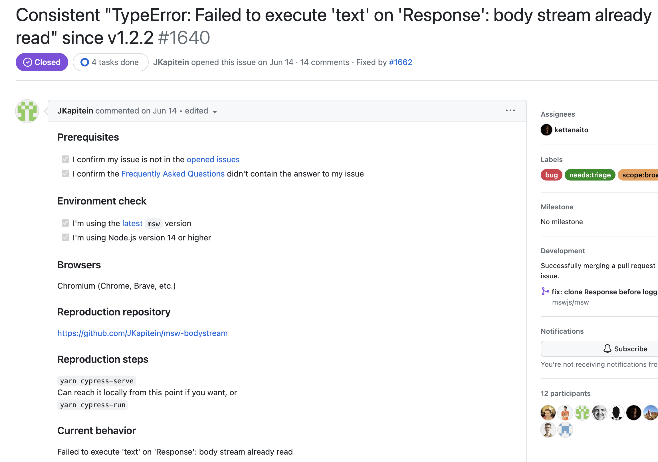Click kettanaito's assignee avatar

[546, 130]
